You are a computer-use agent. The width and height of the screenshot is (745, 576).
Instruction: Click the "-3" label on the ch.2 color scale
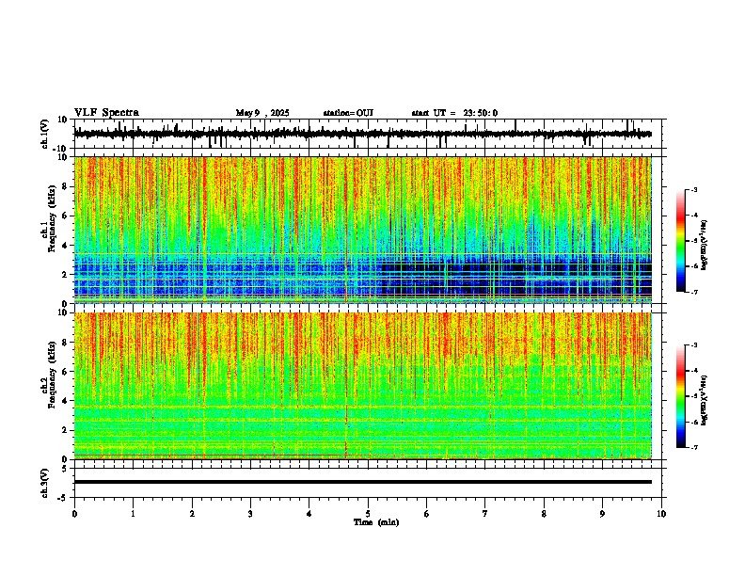coord(694,345)
